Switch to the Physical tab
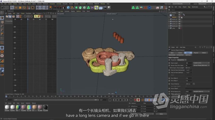This screenshot has height=120, width=215. click(x=196, y=53)
